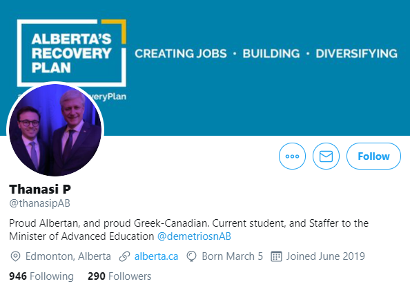Open the @demetriosnAB mention link
Viewport: 410px width, 286px height.
click(194, 236)
